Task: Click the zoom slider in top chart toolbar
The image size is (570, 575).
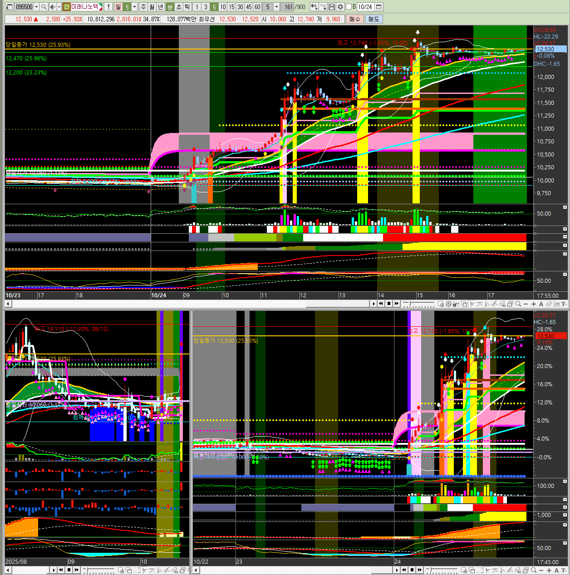Action: pos(418,304)
